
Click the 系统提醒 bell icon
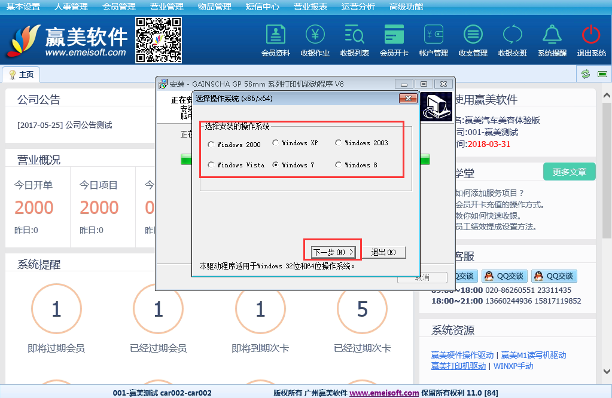[552, 35]
